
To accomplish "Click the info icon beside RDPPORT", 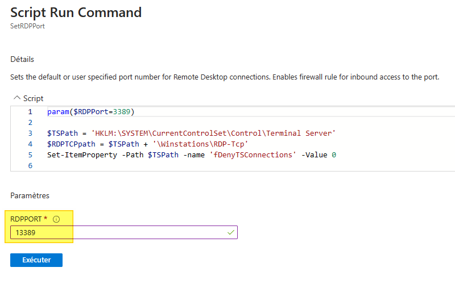I will (56, 219).
